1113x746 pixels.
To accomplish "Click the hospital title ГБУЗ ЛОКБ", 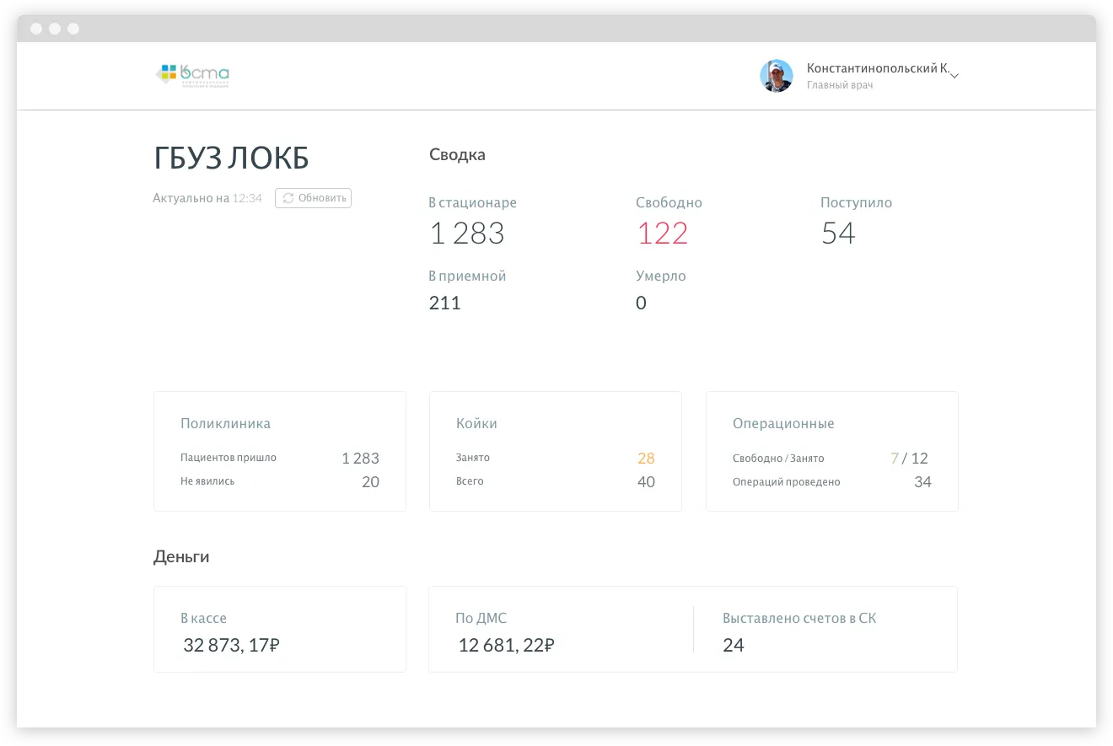I will [x=231, y=158].
